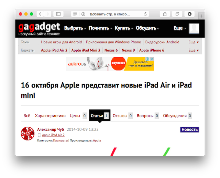Click article date 2014-10-09 13:22
Image resolution: width=220 pixels, height=178 pixels.
coord(82,129)
